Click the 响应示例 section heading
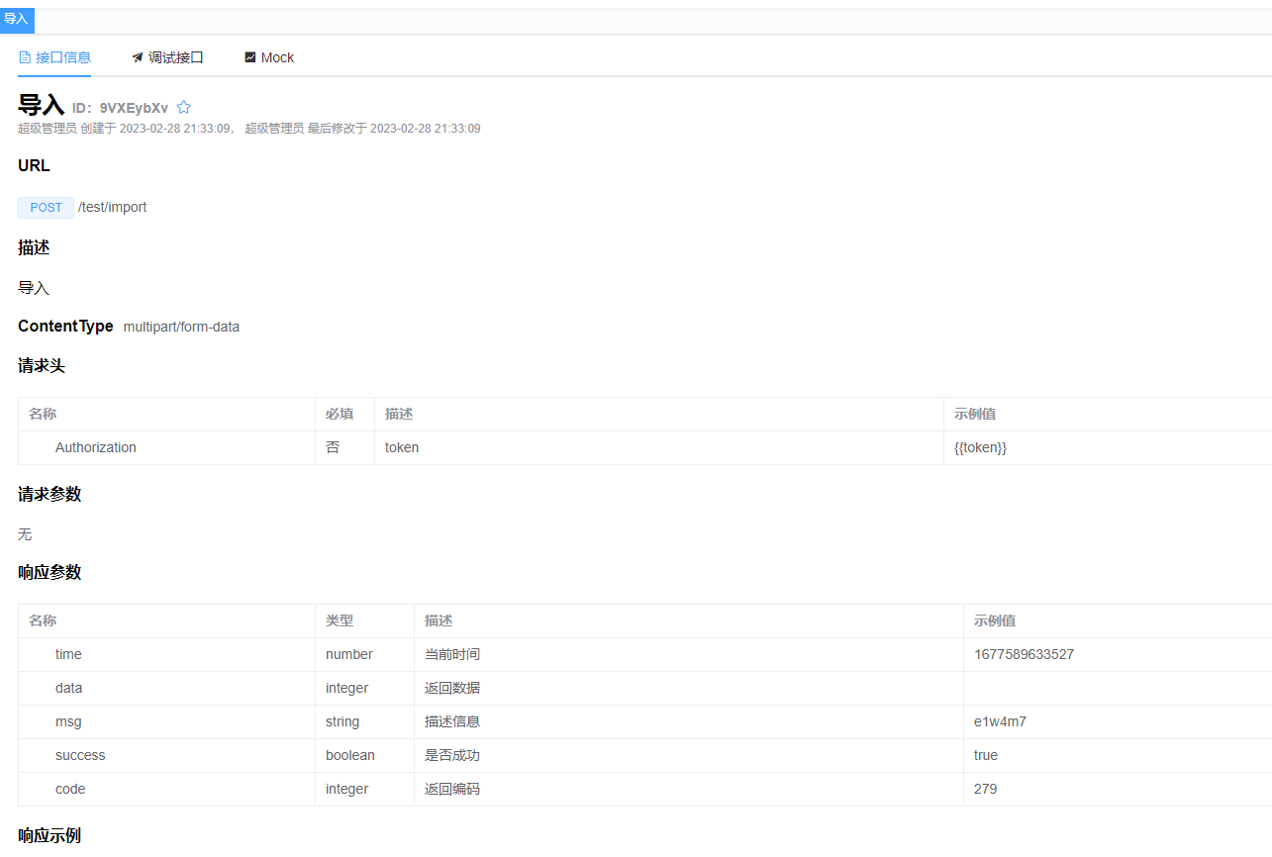 coord(49,835)
